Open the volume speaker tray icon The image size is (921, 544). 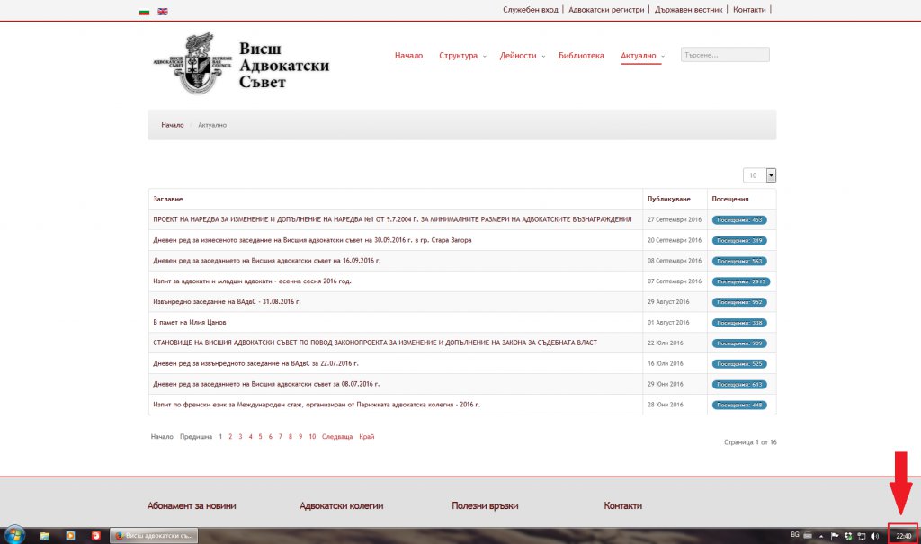pos(874,536)
